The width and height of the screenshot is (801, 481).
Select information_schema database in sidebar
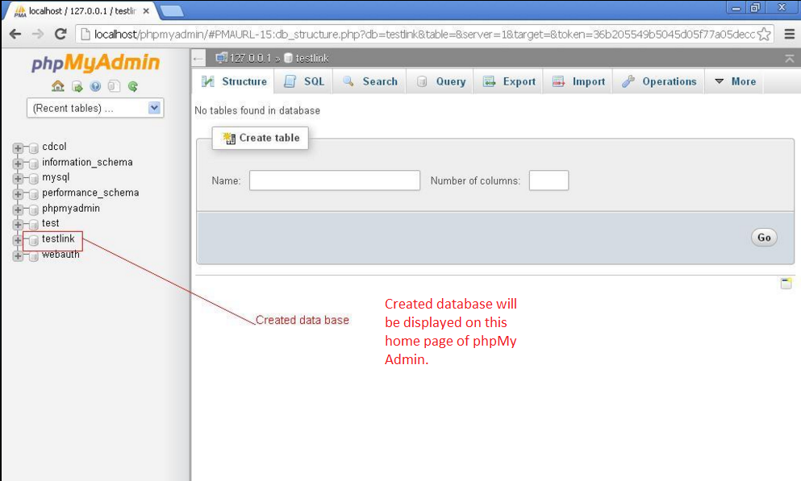[x=87, y=162]
